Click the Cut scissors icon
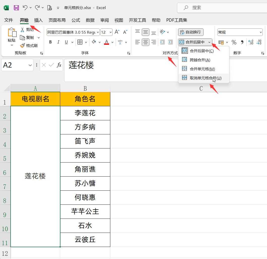267x259 pixels. (x=22, y=30)
